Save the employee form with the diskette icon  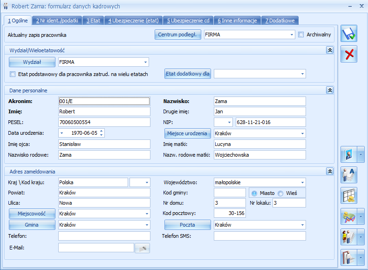pyautogui.click(x=349, y=34)
